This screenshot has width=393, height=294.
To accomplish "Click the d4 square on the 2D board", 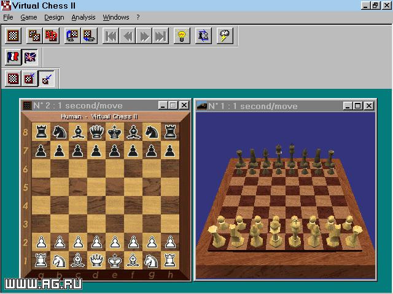I will coord(96,205).
